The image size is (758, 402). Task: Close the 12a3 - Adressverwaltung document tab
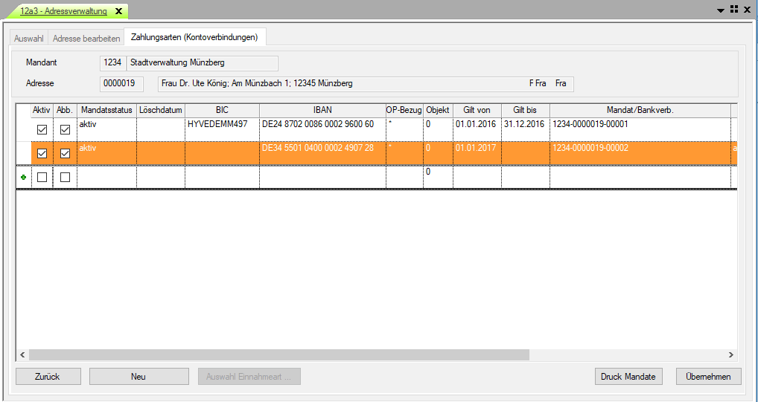click(118, 11)
